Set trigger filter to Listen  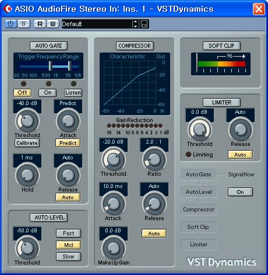click(73, 93)
